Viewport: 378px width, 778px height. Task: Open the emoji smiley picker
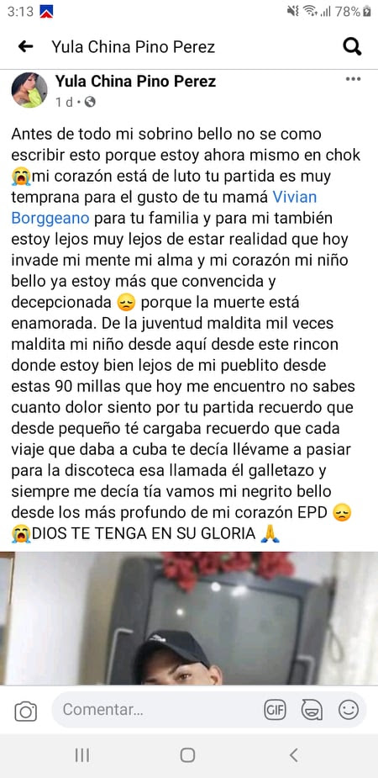pos(349,710)
